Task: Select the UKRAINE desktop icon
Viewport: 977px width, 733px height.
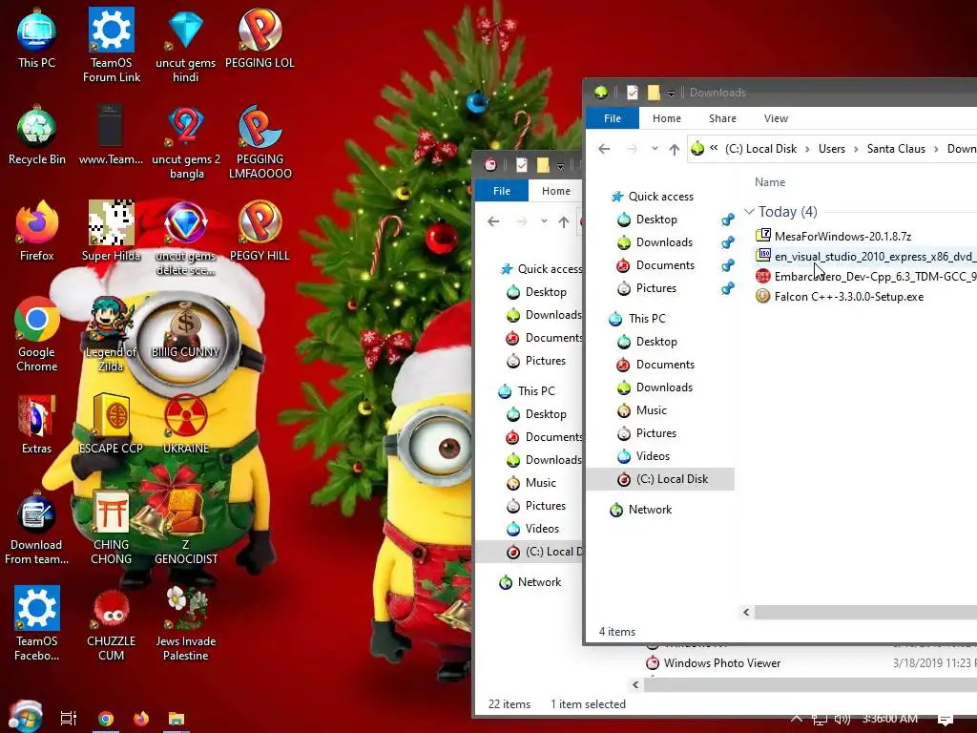Action: point(186,425)
